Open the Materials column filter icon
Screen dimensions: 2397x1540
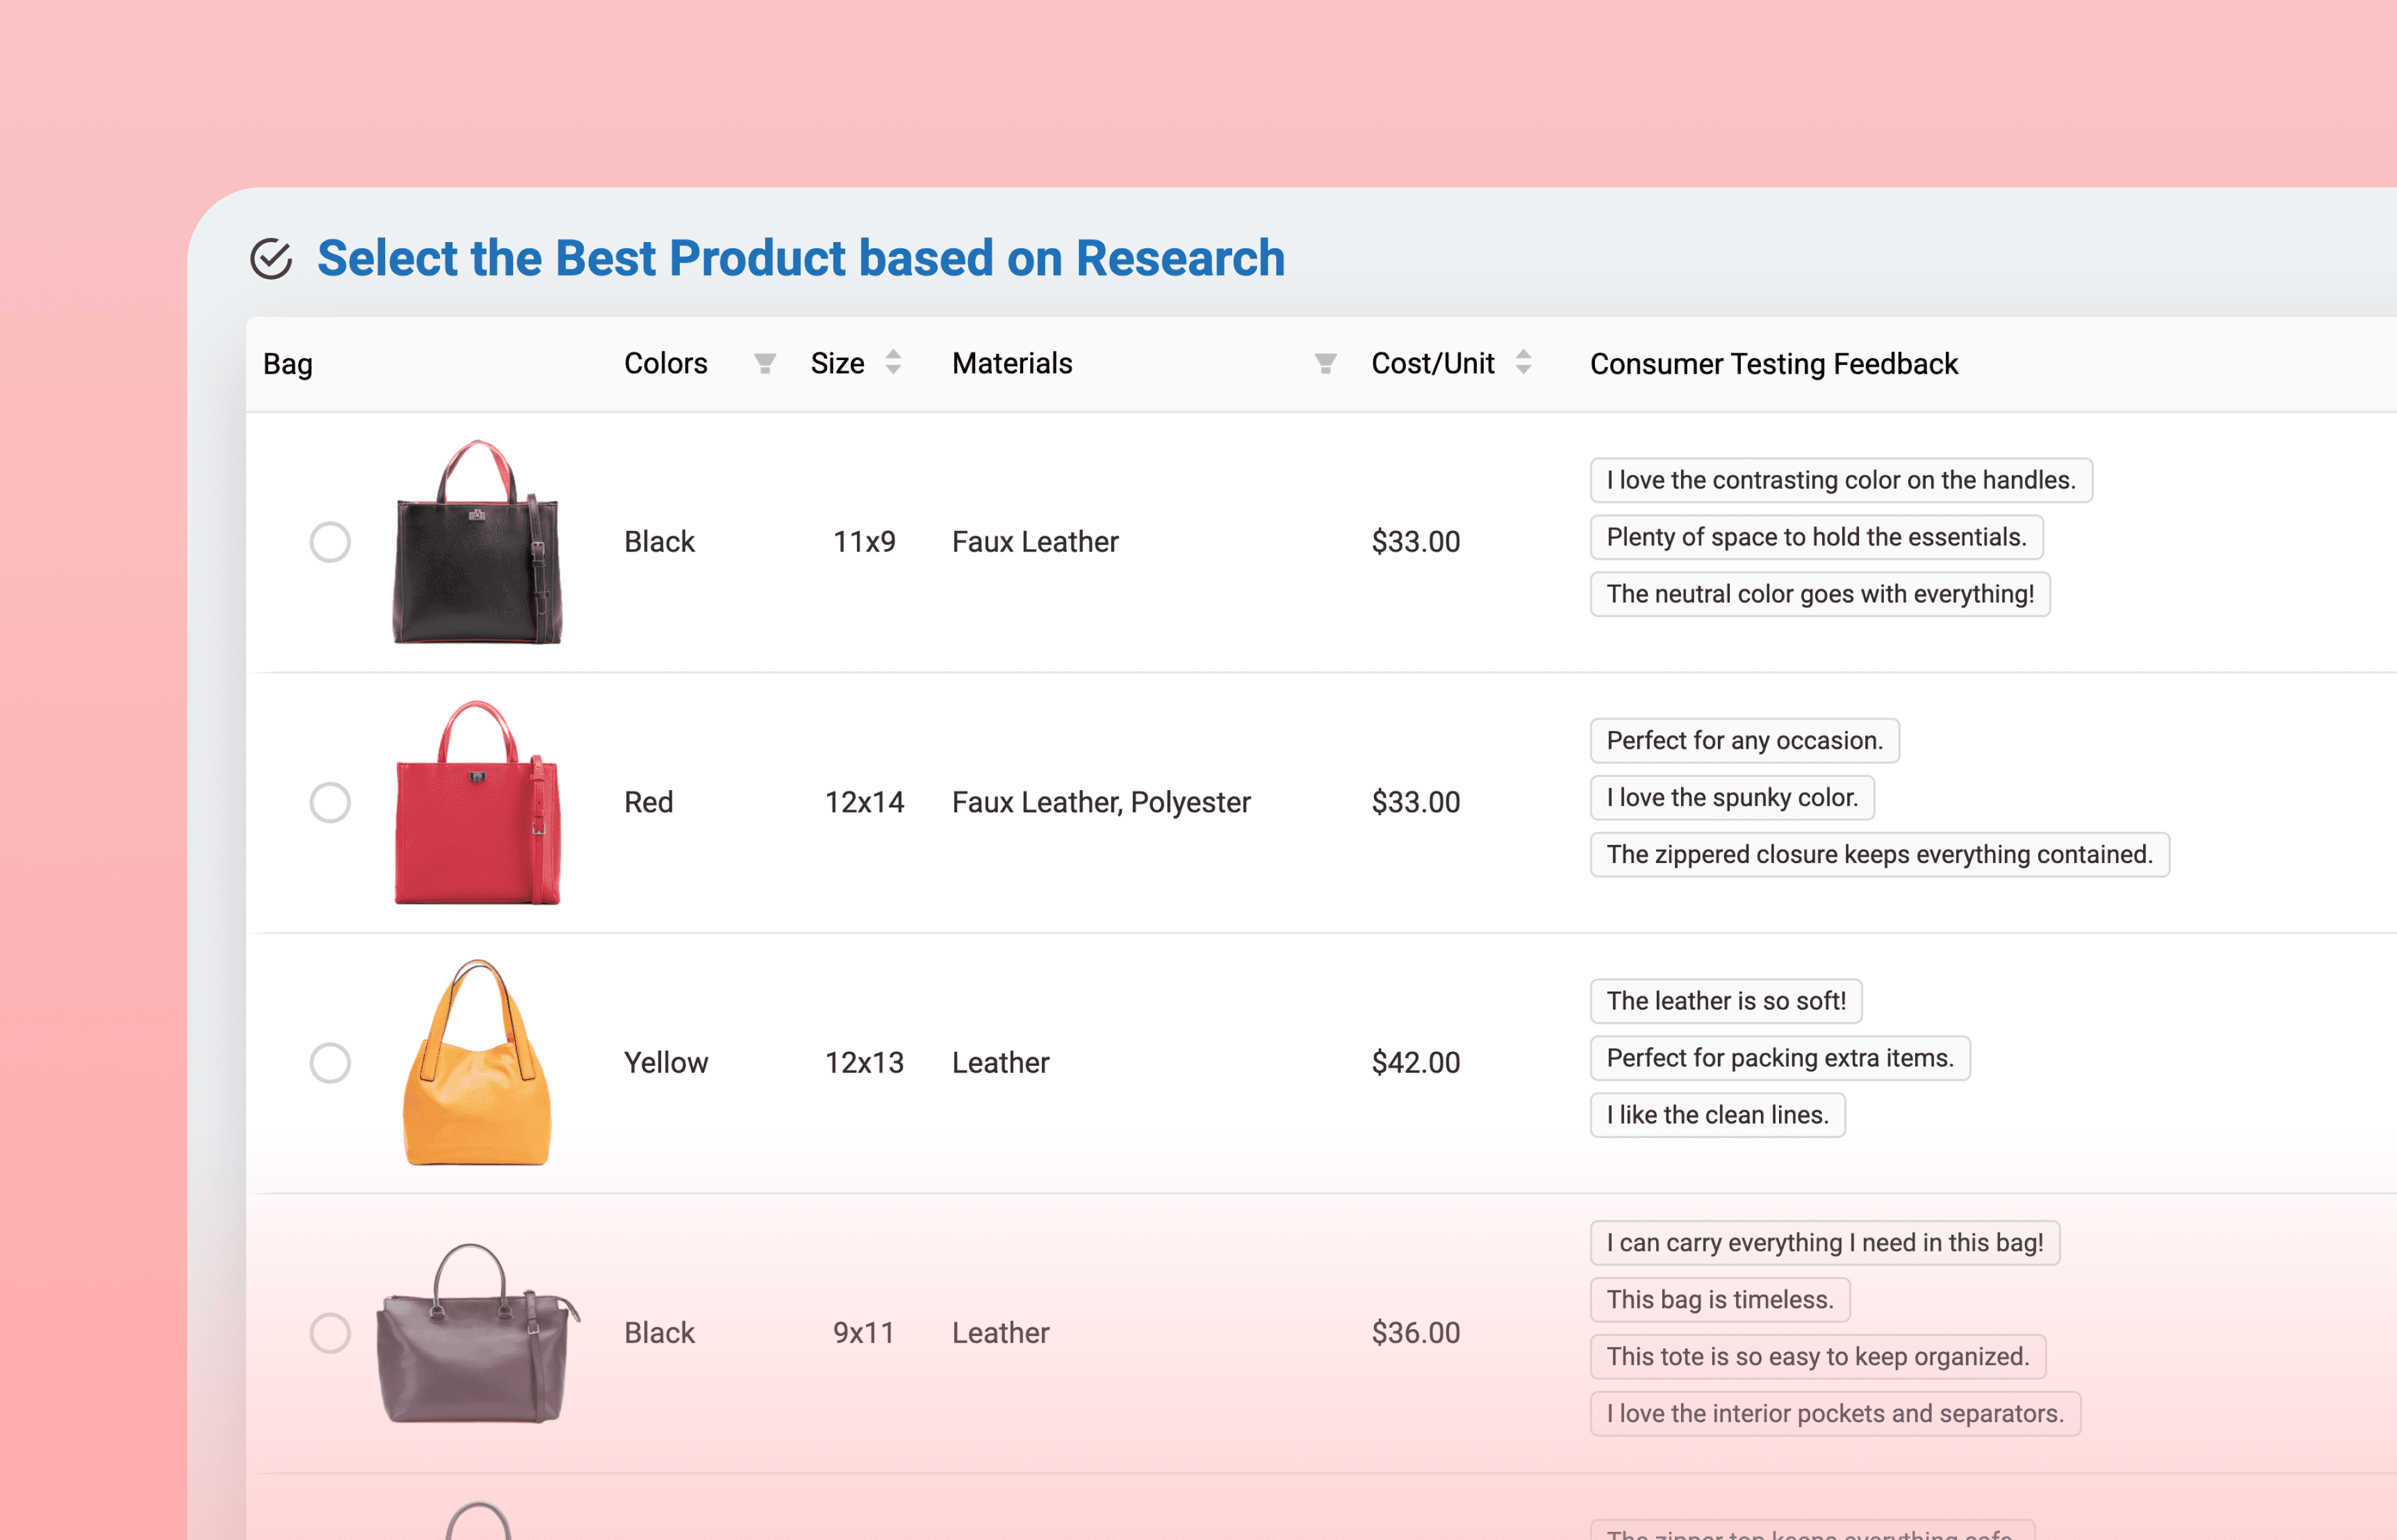(x=1325, y=363)
